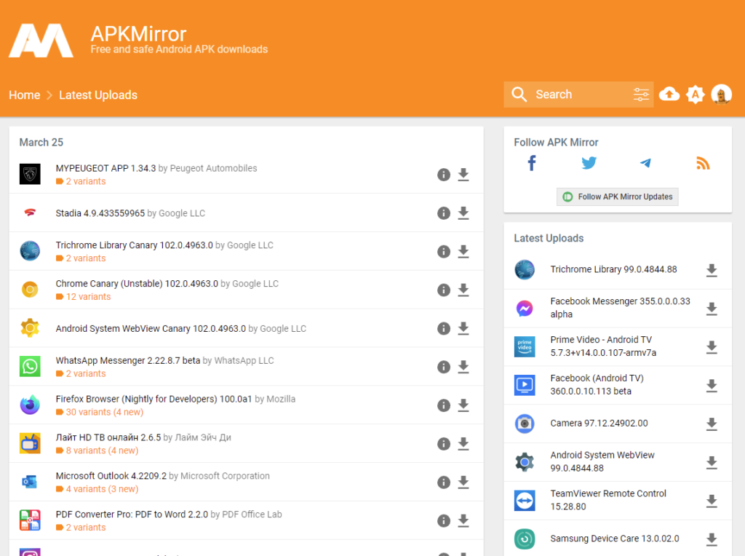
Task: Download Camera 97.12.24902.00
Action: (712, 424)
